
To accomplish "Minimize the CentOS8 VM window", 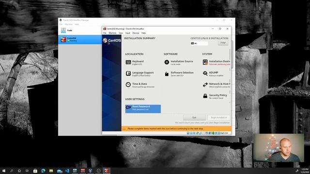I will pos(213,29).
